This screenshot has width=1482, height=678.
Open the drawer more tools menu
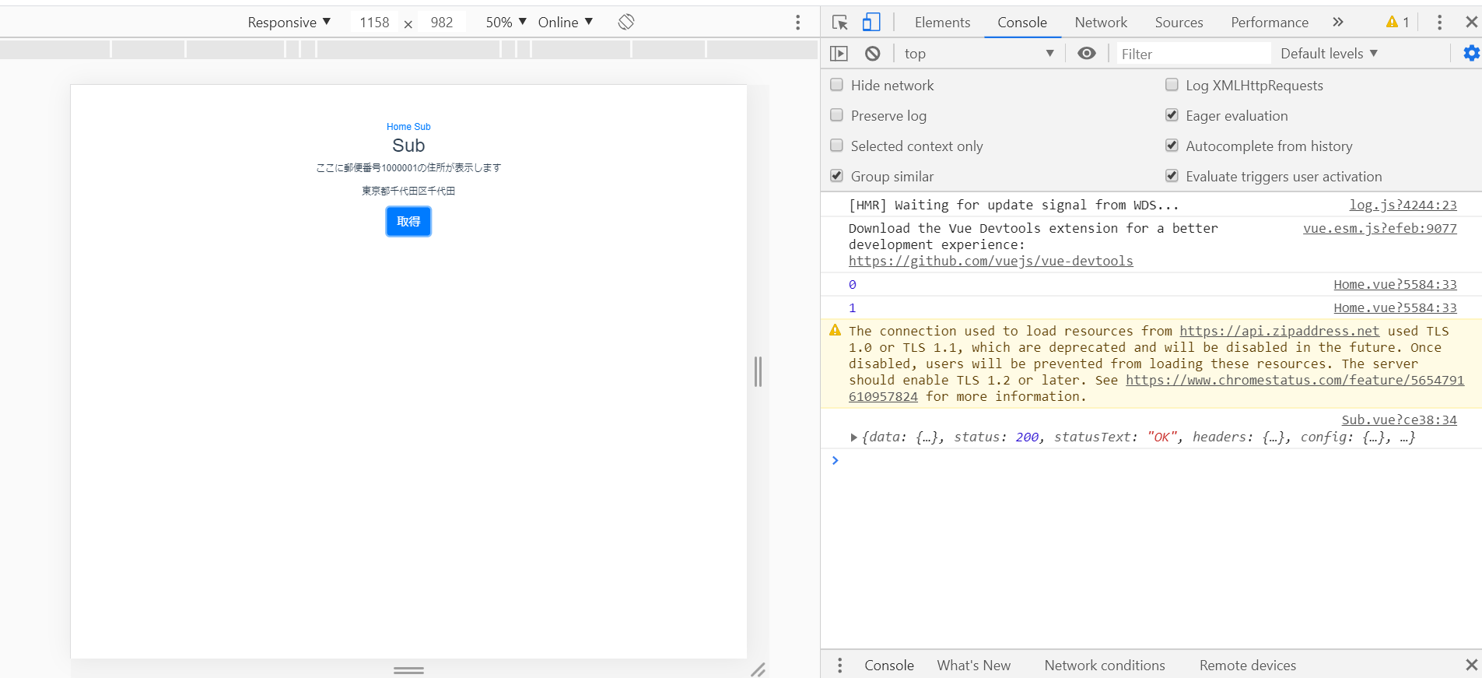(x=839, y=666)
